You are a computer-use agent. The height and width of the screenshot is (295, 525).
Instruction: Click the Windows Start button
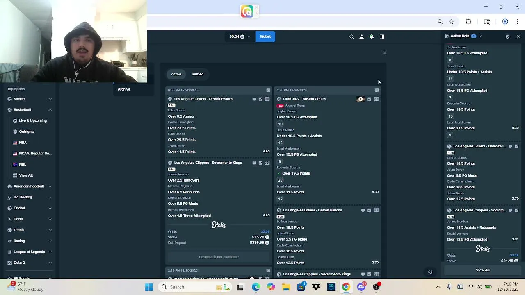[149, 287]
